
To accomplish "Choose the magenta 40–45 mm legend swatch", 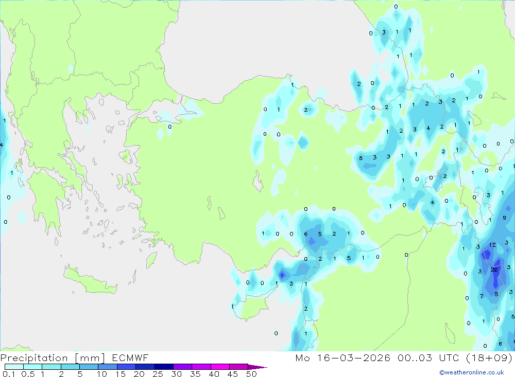I will point(220,367).
